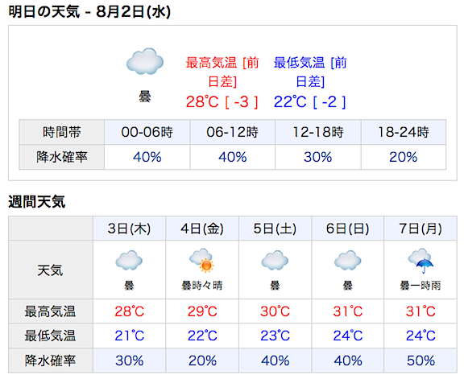Select the 06-12時 time slot header
This screenshot has height=379, width=464.
point(233,132)
